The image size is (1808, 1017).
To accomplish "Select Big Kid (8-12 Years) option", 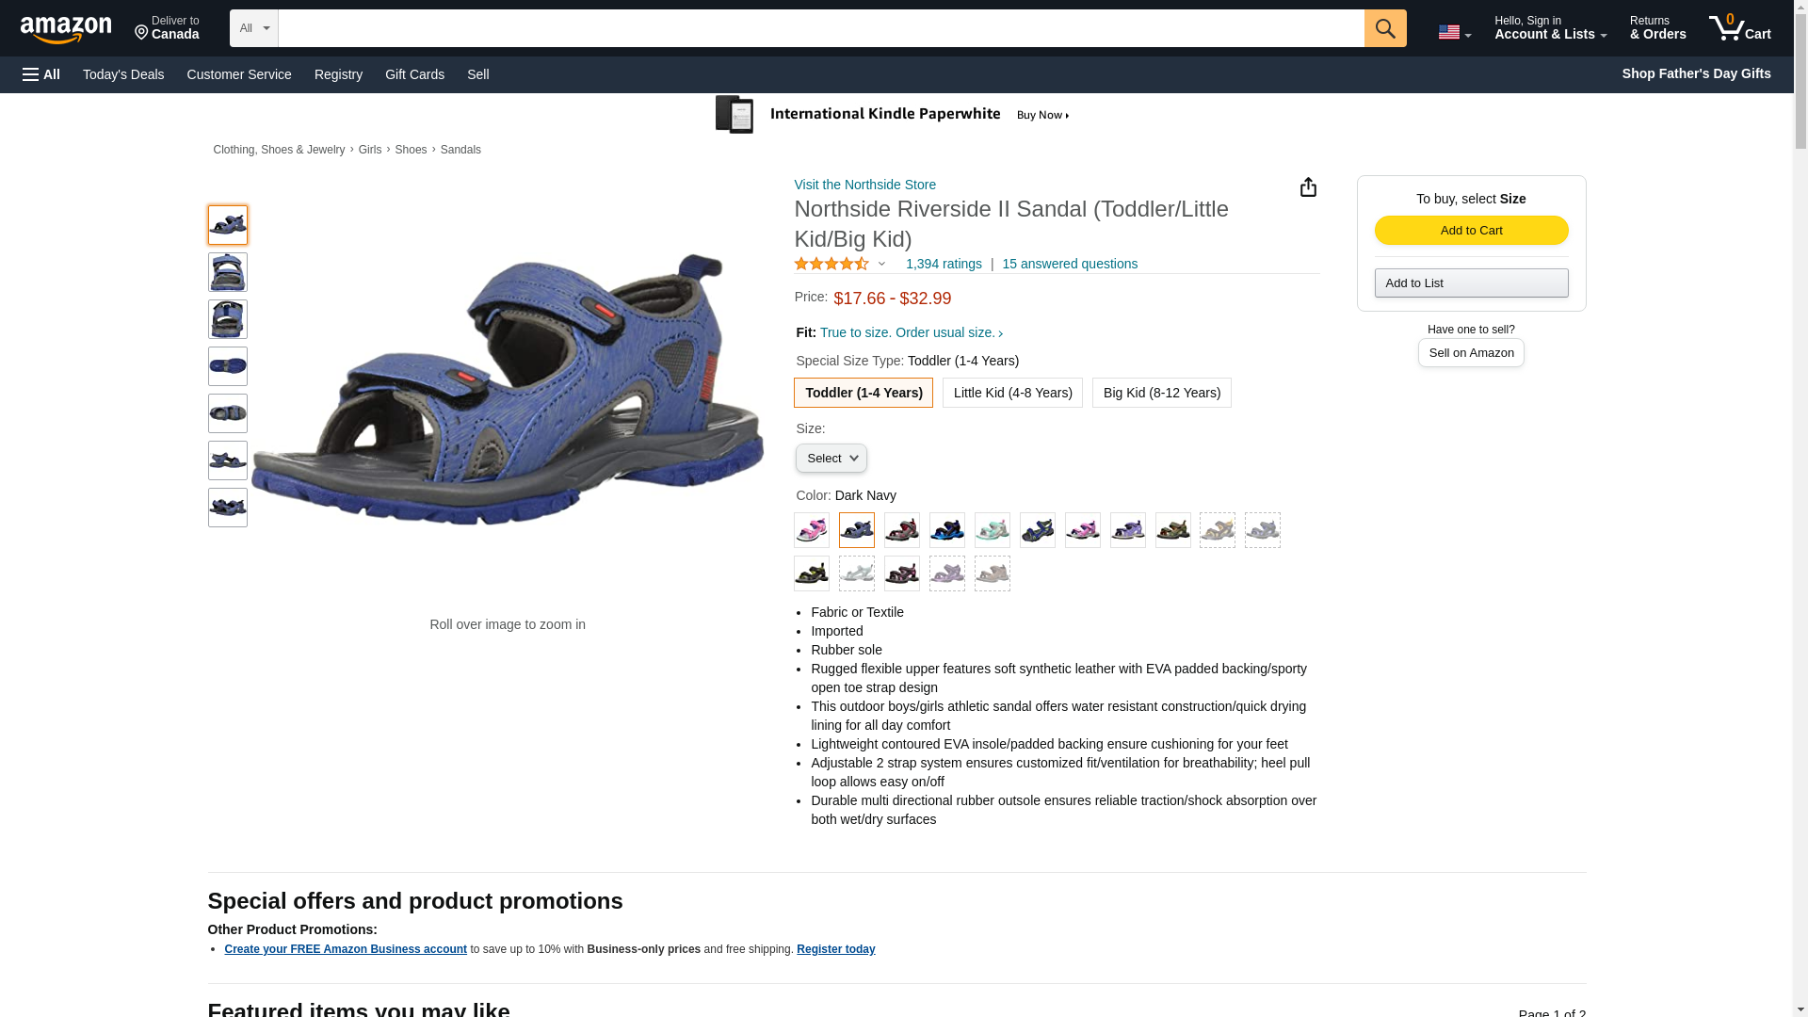I will click(x=1161, y=393).
